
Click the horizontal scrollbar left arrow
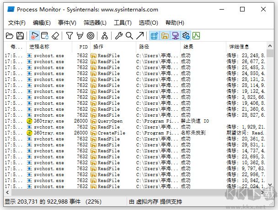click(7, 192)
